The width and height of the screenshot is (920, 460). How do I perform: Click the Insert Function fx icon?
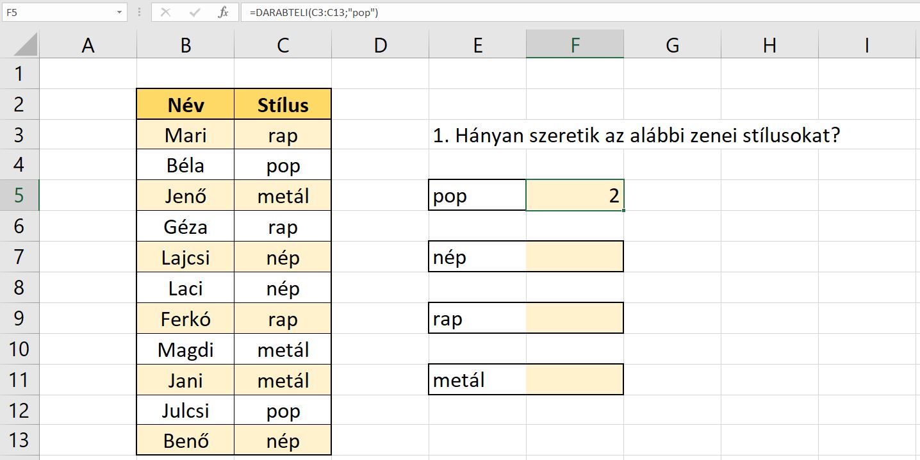[x=223, y=12]
